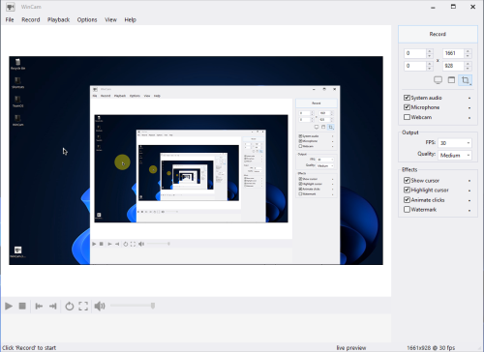Select window capture mode icon
This screenshot has width=484, height=352.
pos(451,79)
